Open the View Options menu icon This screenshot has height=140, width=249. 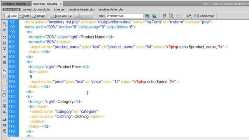(171, 16)
